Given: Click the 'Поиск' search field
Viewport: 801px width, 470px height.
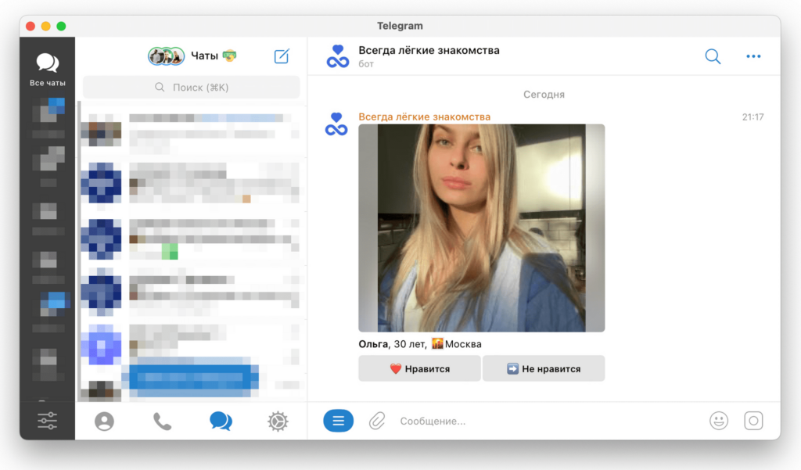Looking at the screenshot, I should click(x=192, y=87).
